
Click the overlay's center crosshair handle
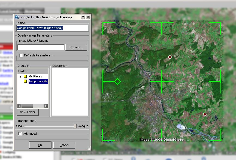tap(162, 81)
